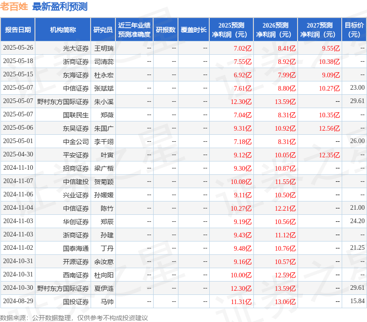Select the 研究员 column header
Viewport: 367px width, 322px height.
click(x=103, y=30)
